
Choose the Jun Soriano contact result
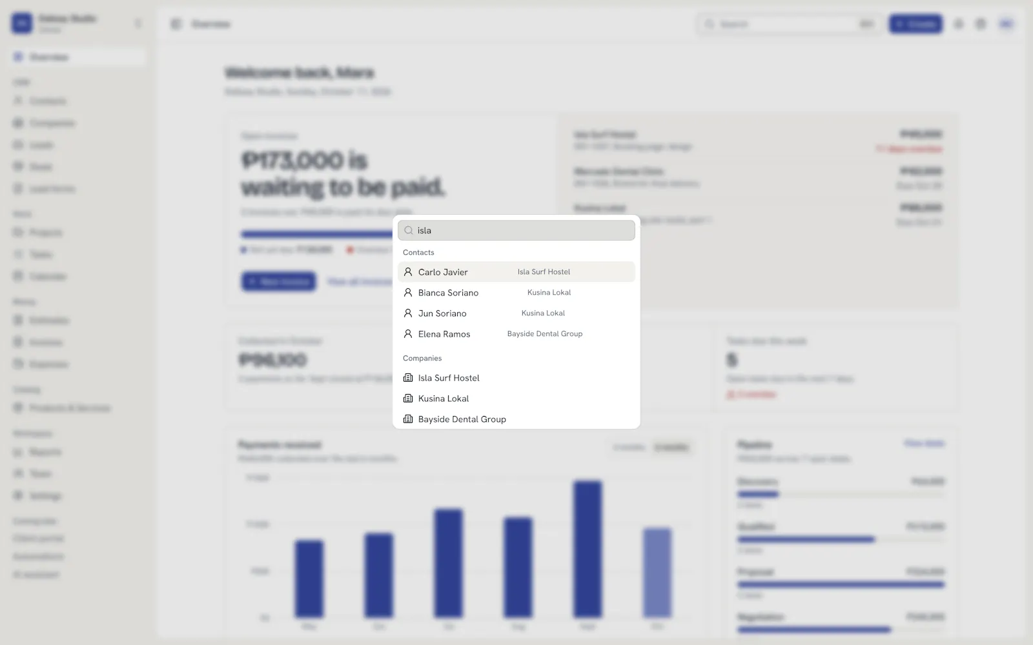516,313
